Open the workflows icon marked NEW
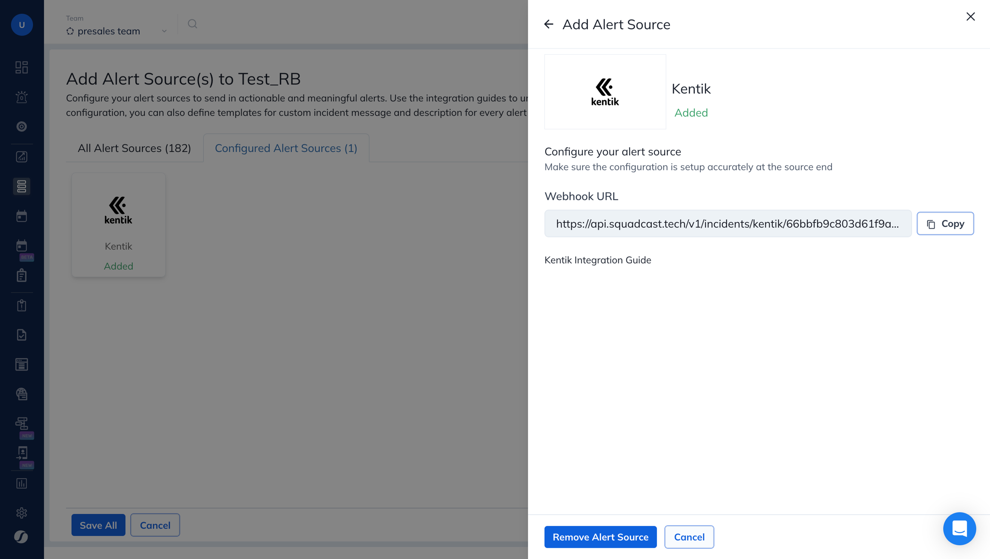 click(21, 424)
